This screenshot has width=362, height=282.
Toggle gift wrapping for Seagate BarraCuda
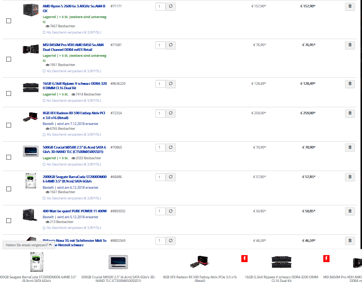[x=44, y=198]
